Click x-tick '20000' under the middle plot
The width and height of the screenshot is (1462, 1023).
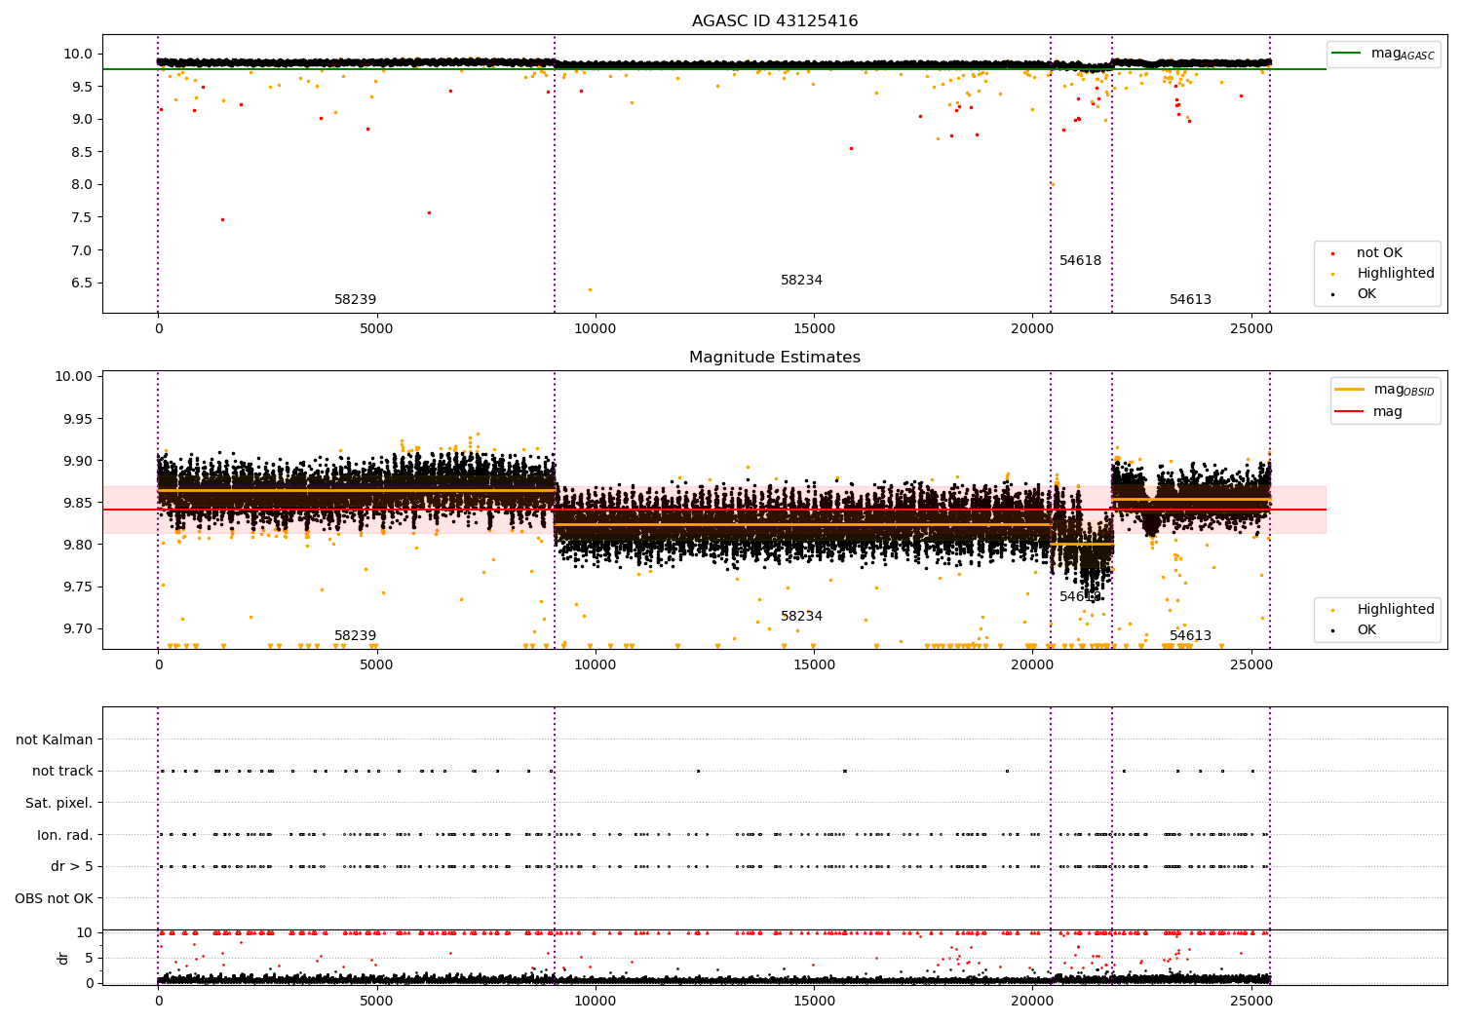[1033, 665]
